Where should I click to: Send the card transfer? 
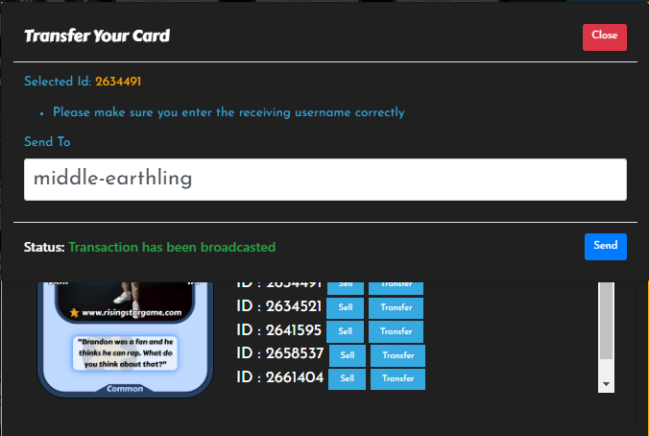(x=605, y=247)
